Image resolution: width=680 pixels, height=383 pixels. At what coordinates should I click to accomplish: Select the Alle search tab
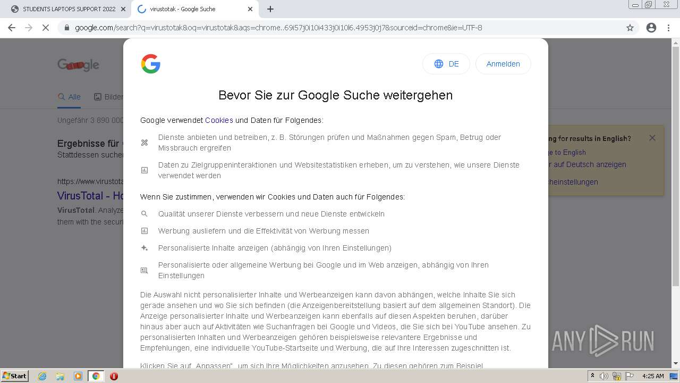point(69,97)
